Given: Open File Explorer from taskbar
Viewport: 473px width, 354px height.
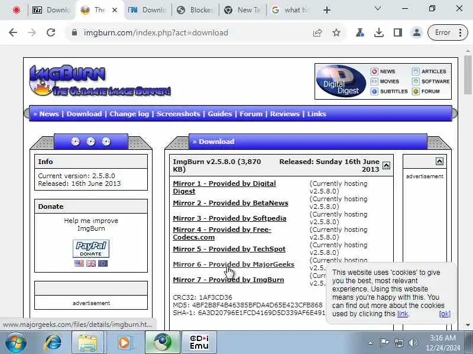Looking at the screenshot, I should pos(88,343).
